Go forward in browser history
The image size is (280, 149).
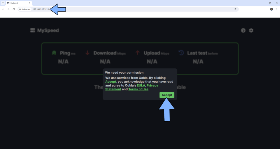(x=8, y=9)
